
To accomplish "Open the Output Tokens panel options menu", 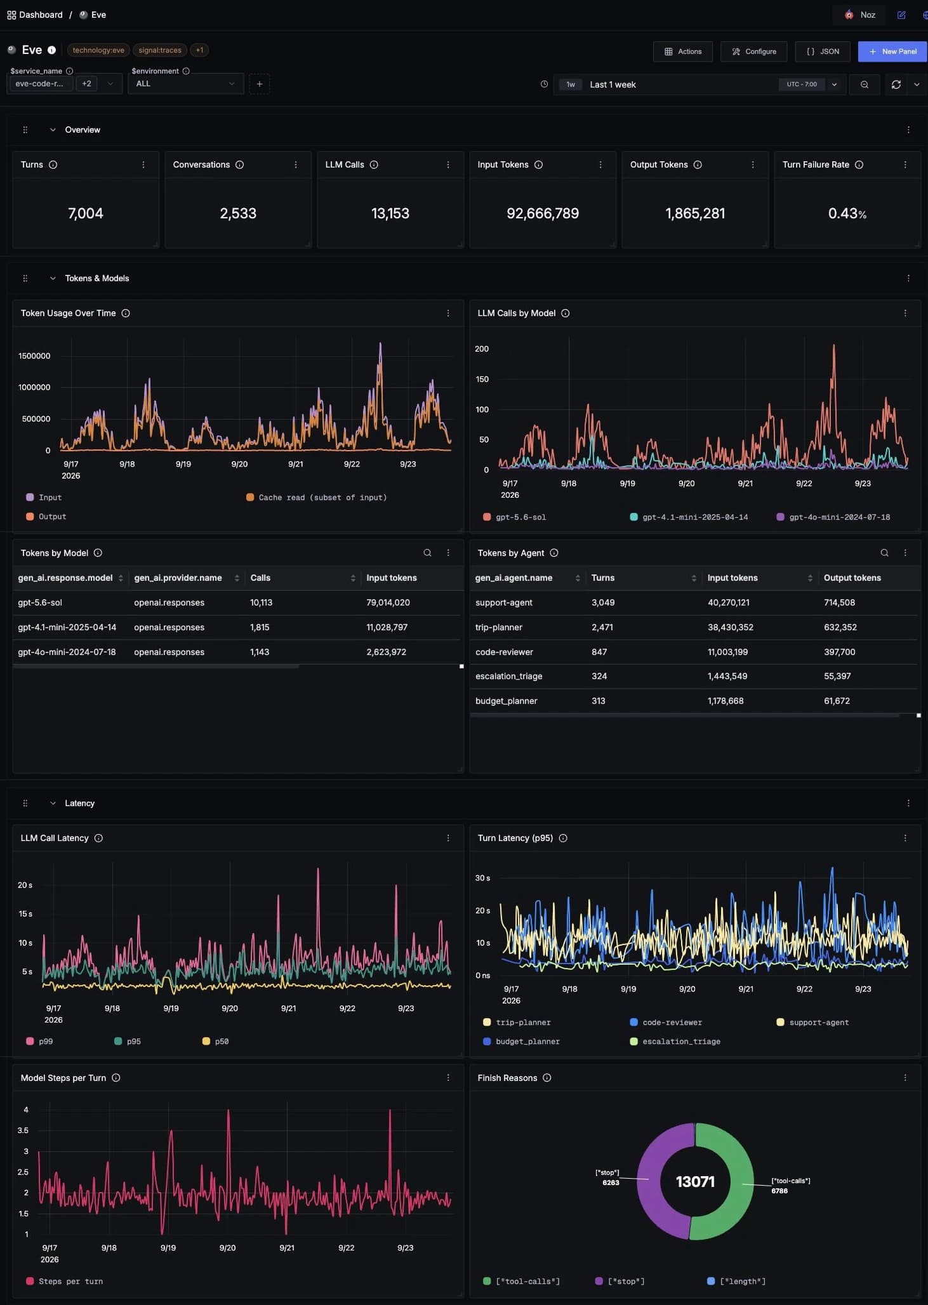I will pyautogui.click(x=753, y=164).
